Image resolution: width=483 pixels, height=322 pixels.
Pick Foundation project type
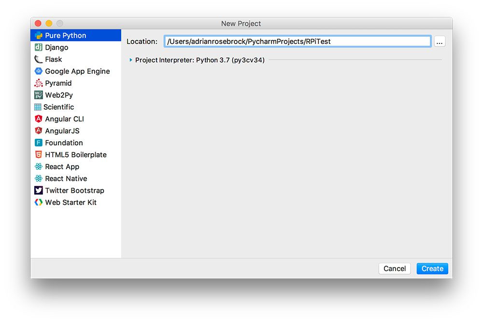pos(76,143)
